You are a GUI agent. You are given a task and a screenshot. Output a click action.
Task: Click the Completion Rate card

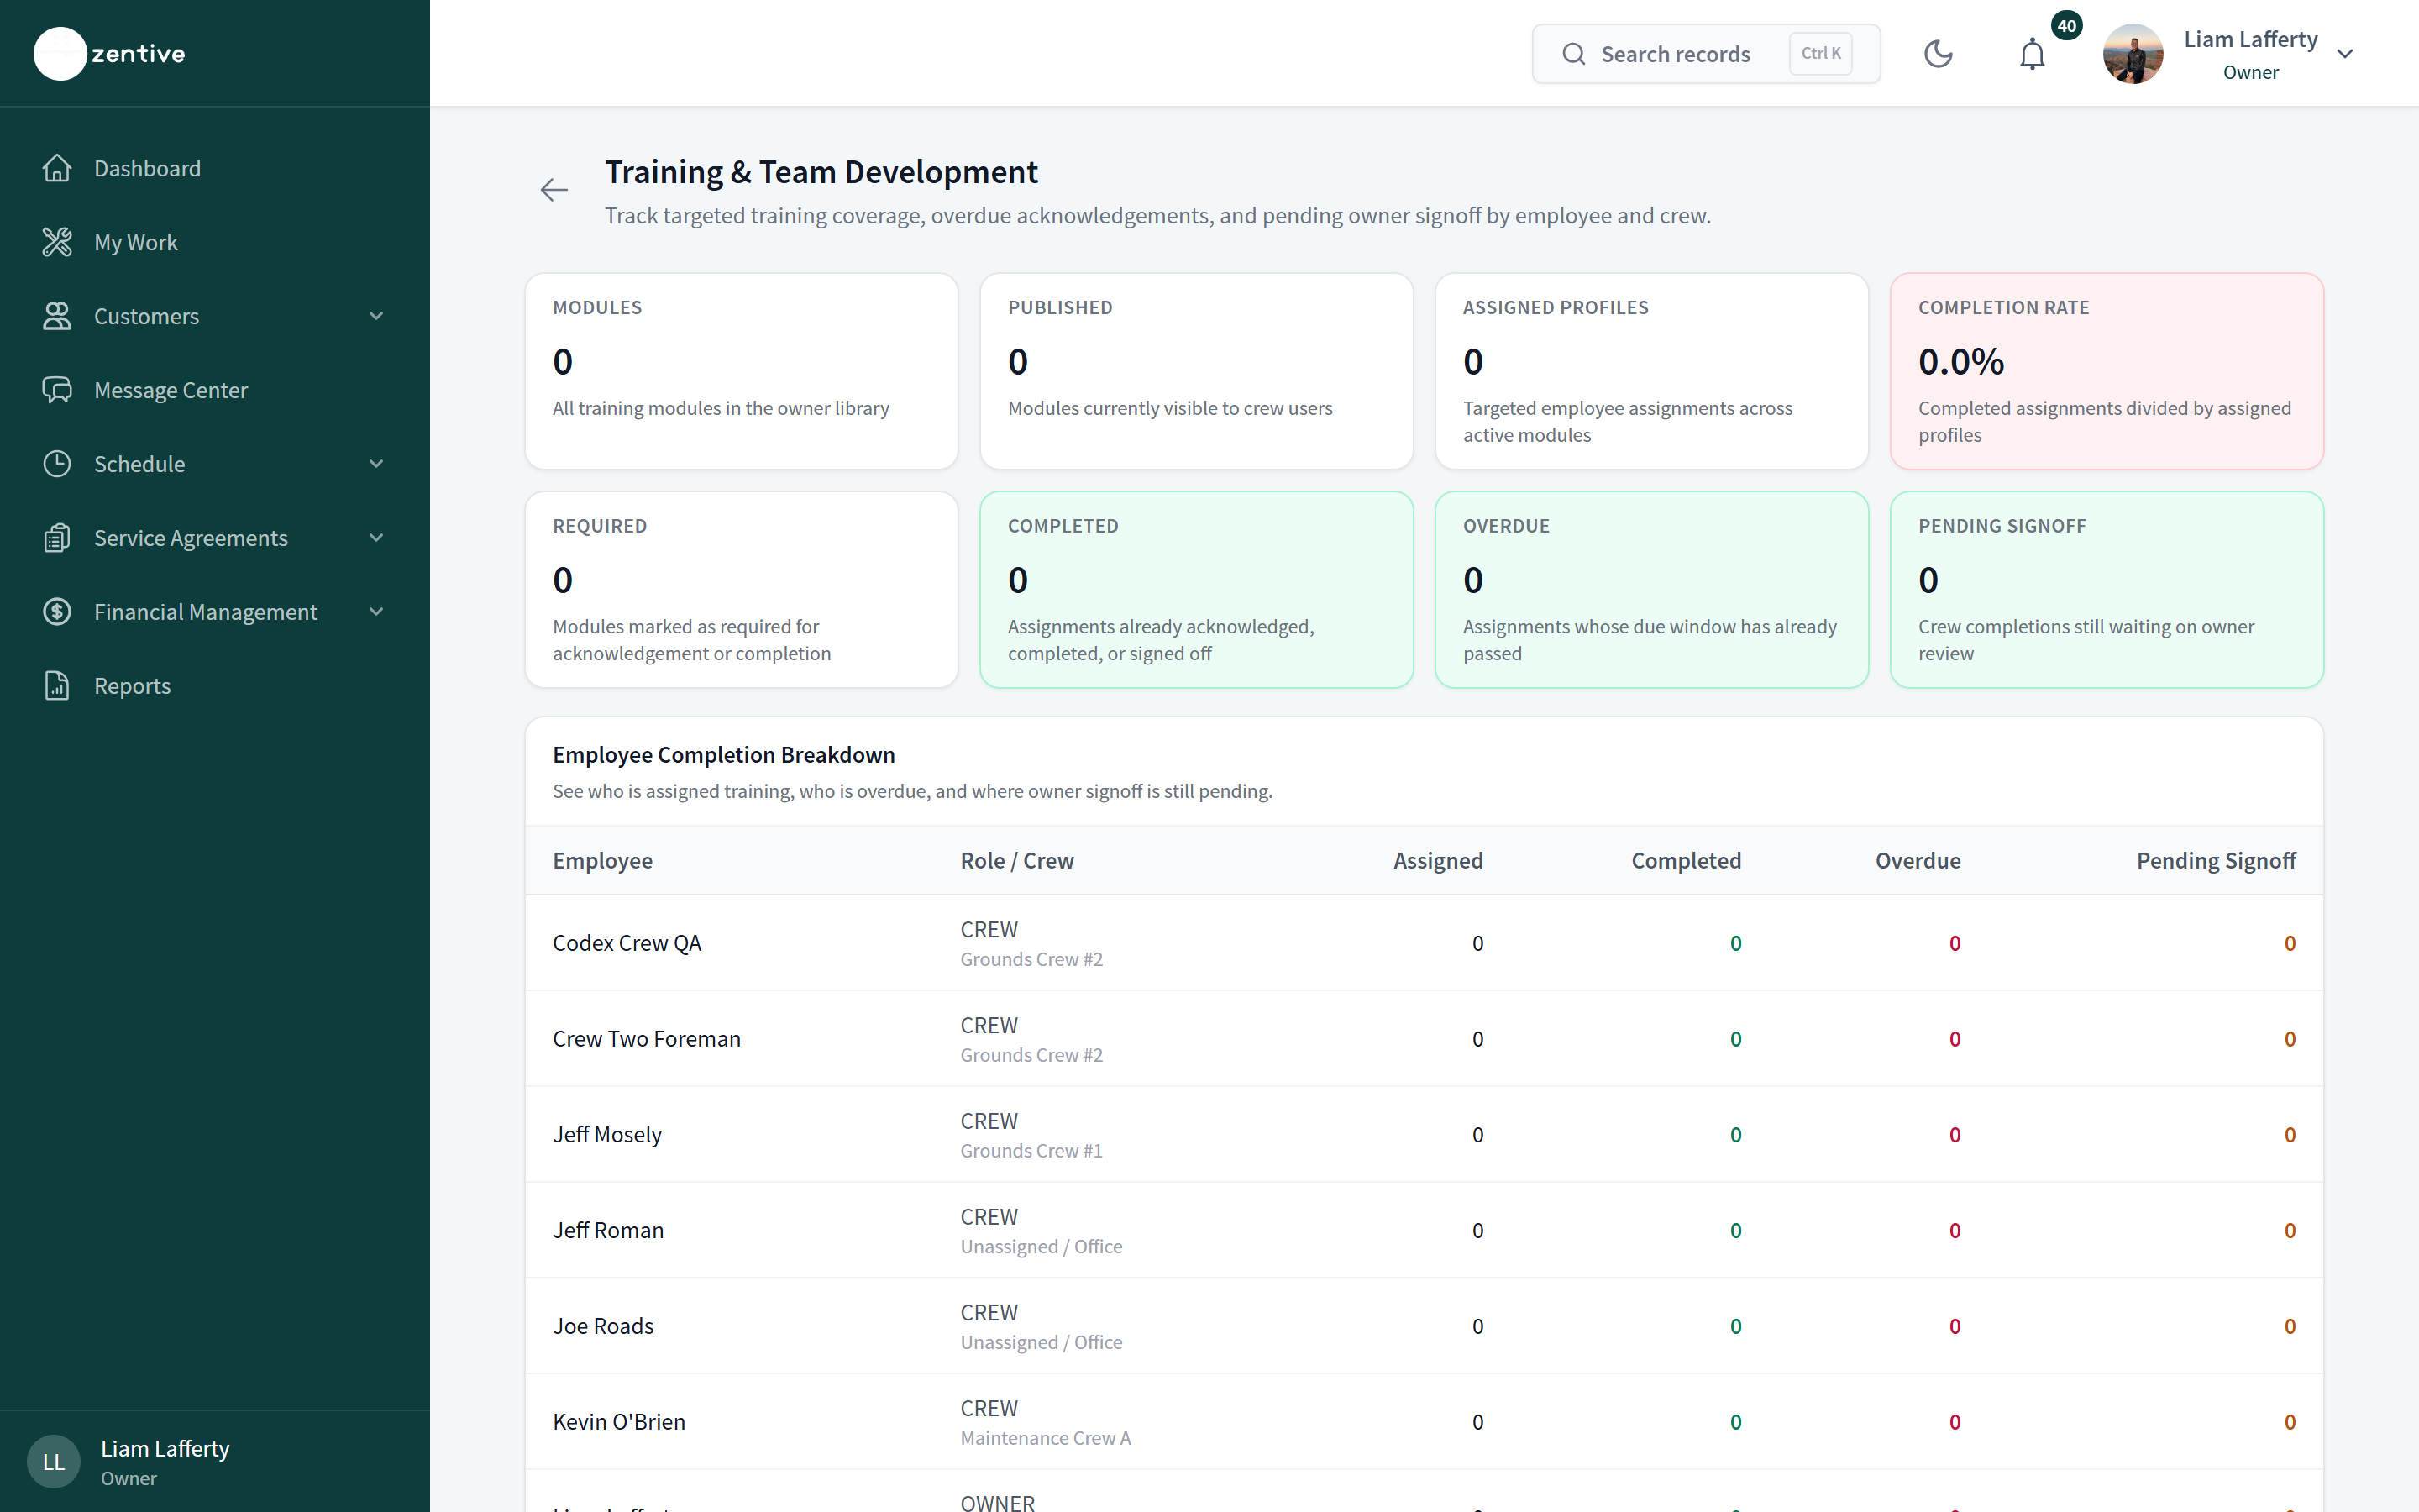click(x=2107, y=371)
